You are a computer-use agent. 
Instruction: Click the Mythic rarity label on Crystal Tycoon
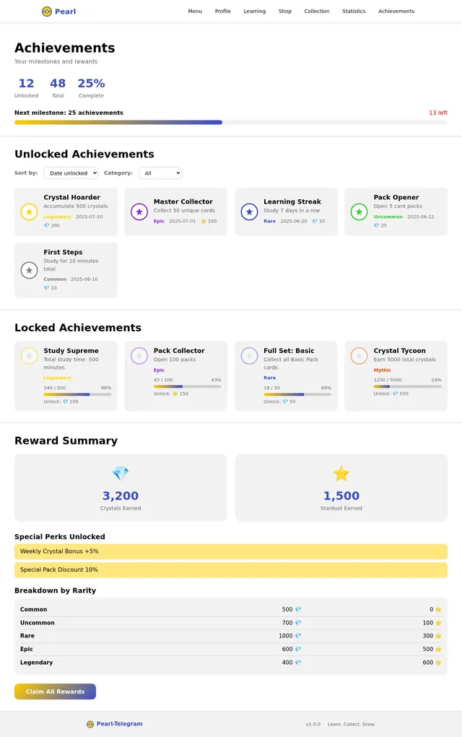(x=382, y=370)
